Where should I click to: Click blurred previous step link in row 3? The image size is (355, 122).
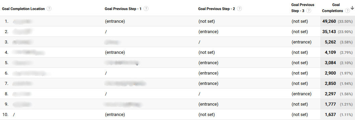112,42
